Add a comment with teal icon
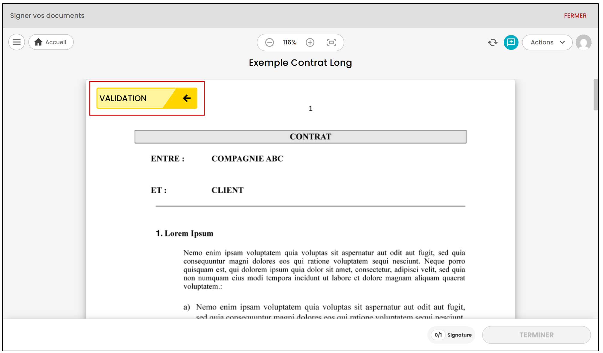 pos(511,42)
